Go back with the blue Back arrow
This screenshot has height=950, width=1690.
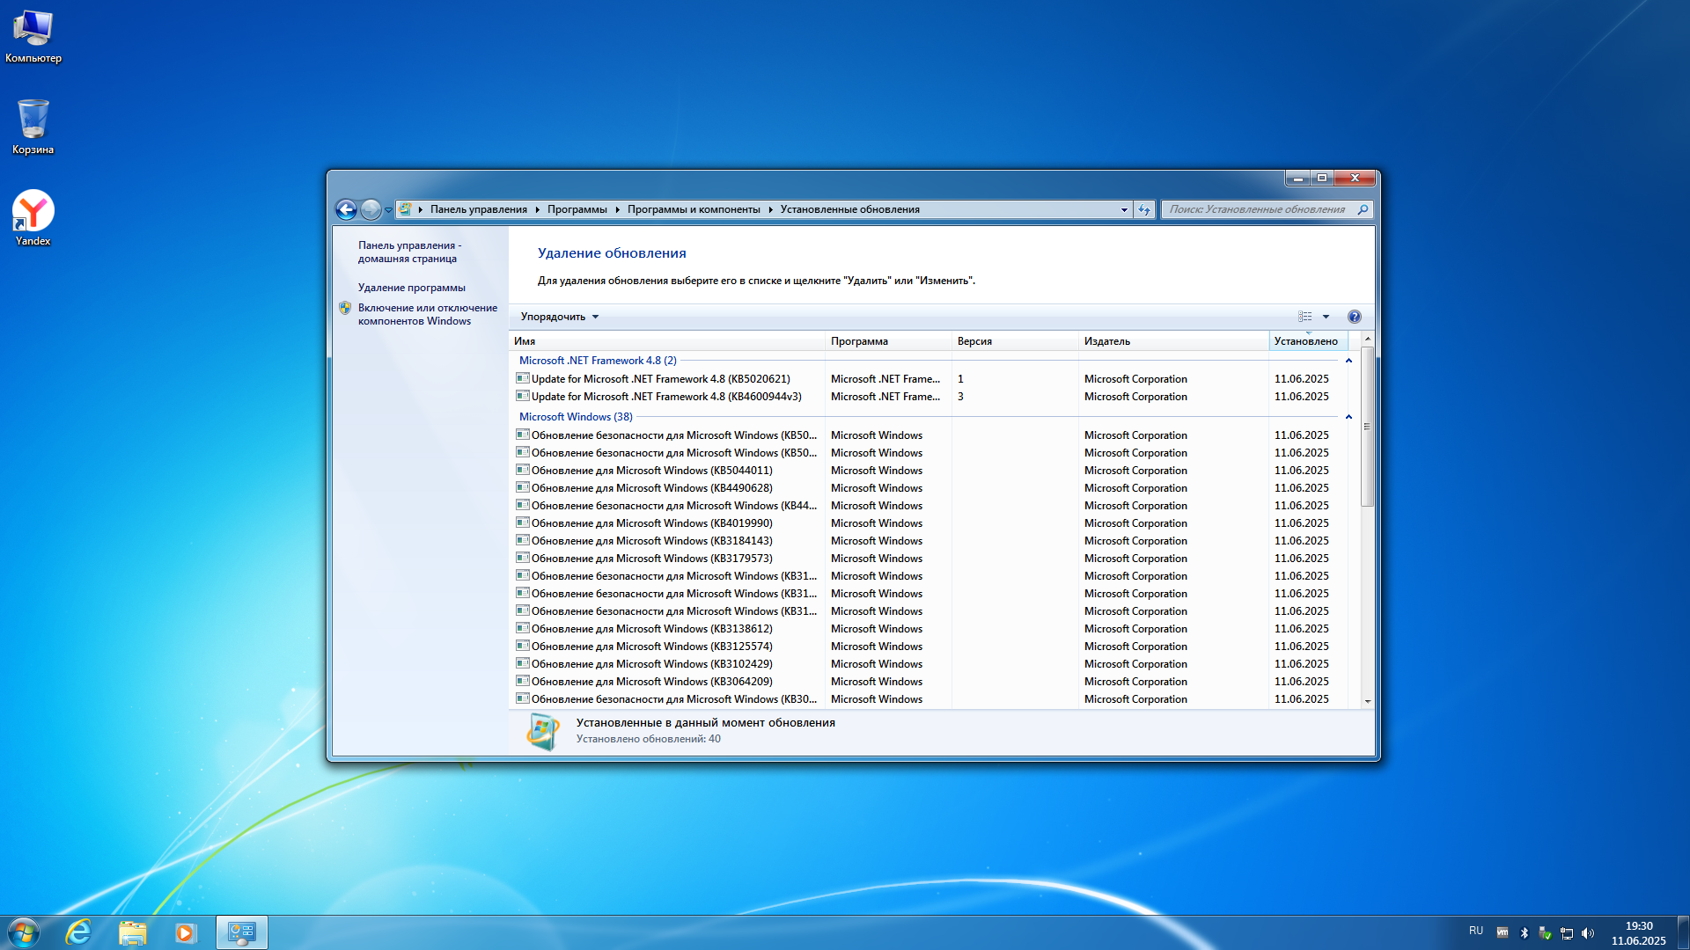pyautogui.click(x=346, y=209)
